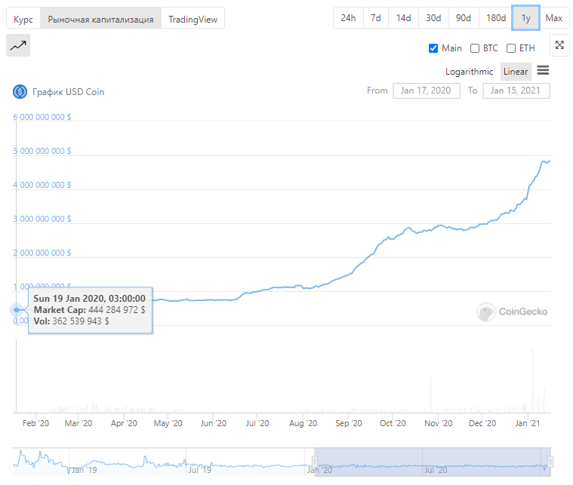Click the right navigator range handle
Viewport: 573px width, 485px height.
click(550, 462)
